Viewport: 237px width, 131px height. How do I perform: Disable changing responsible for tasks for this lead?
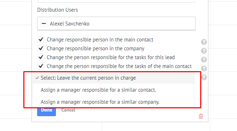click(x=41, y=57)
